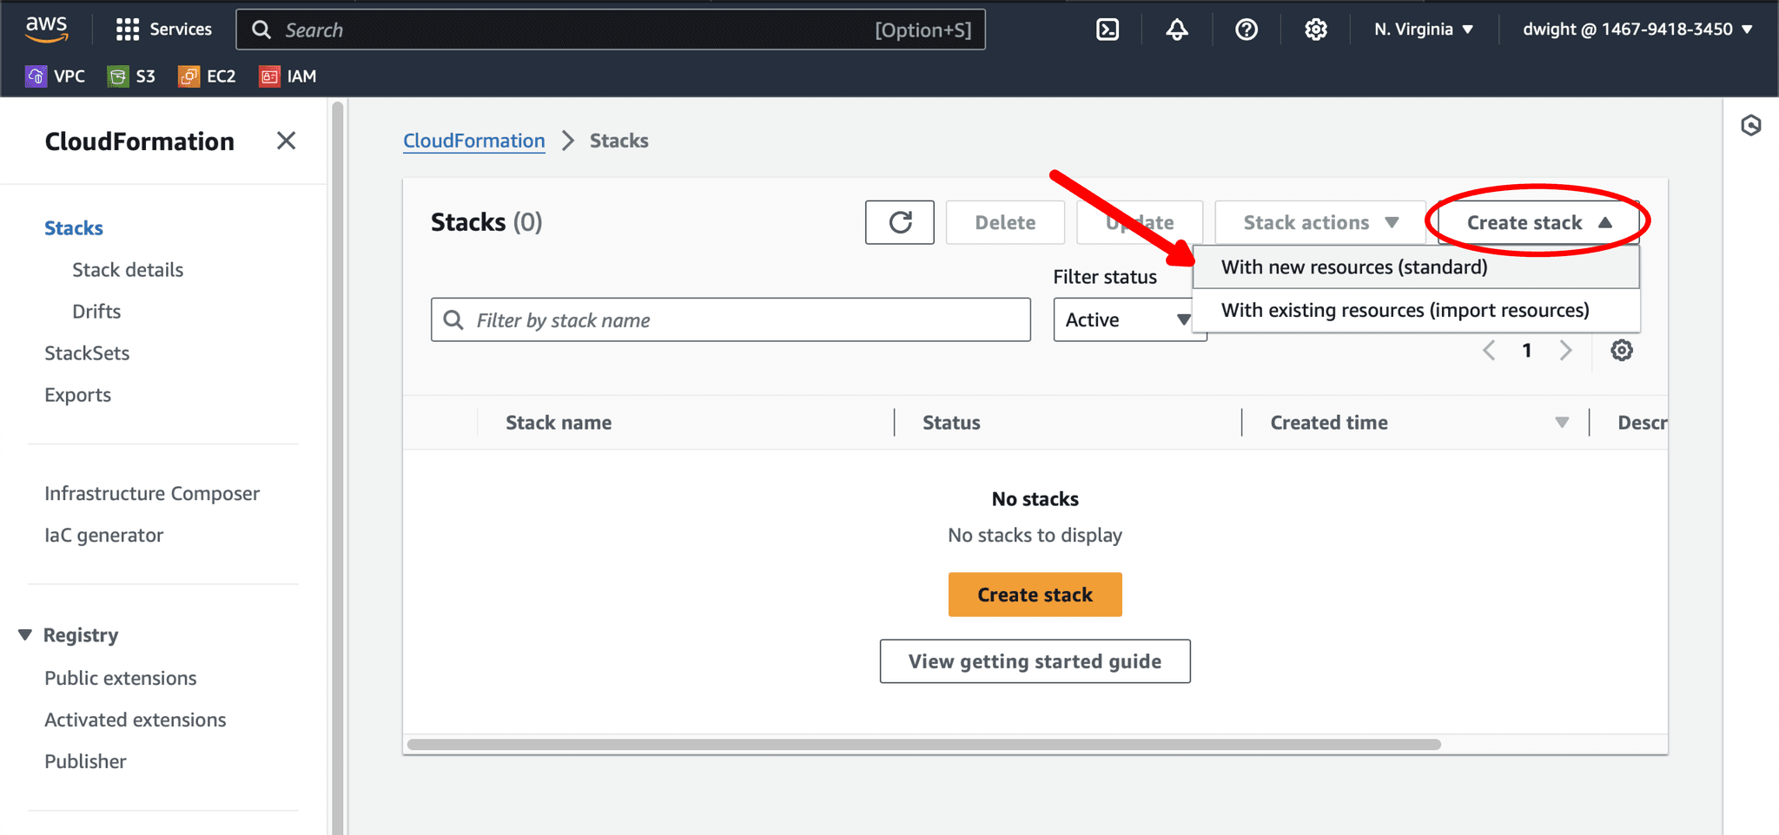Open IaC generator
Screen dimensions: 1779x835
coord(104,536)
